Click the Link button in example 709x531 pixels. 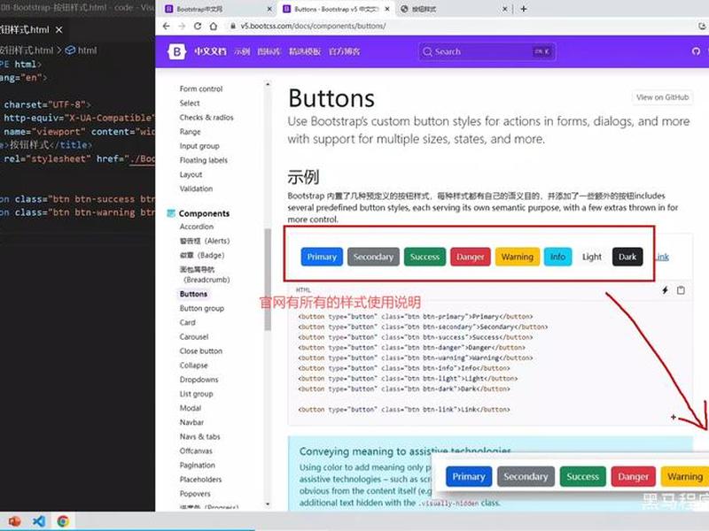pyautogui.click(x=662, y=257)
